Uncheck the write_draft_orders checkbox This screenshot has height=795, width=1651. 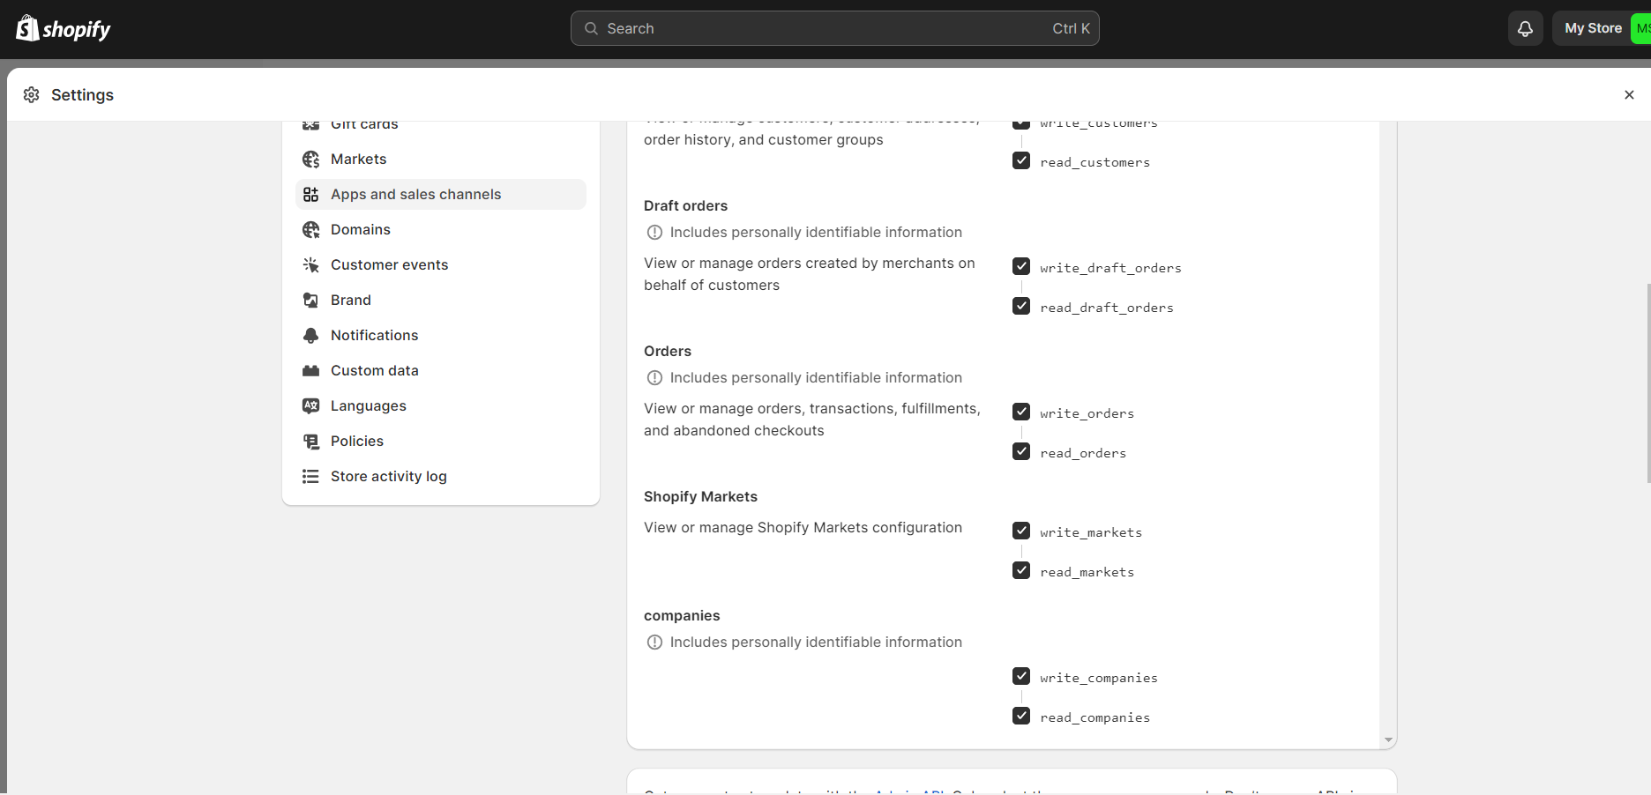pos(1021,267)
